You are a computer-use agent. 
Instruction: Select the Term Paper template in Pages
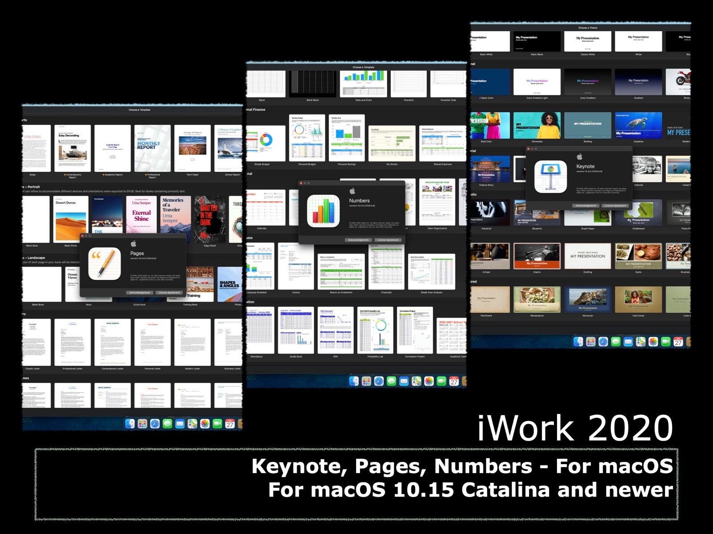click(193, 148)
